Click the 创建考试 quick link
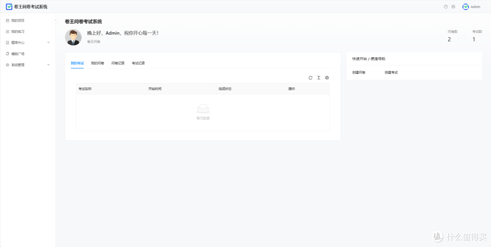The image size is (491, 247). [x=391, y=73]
